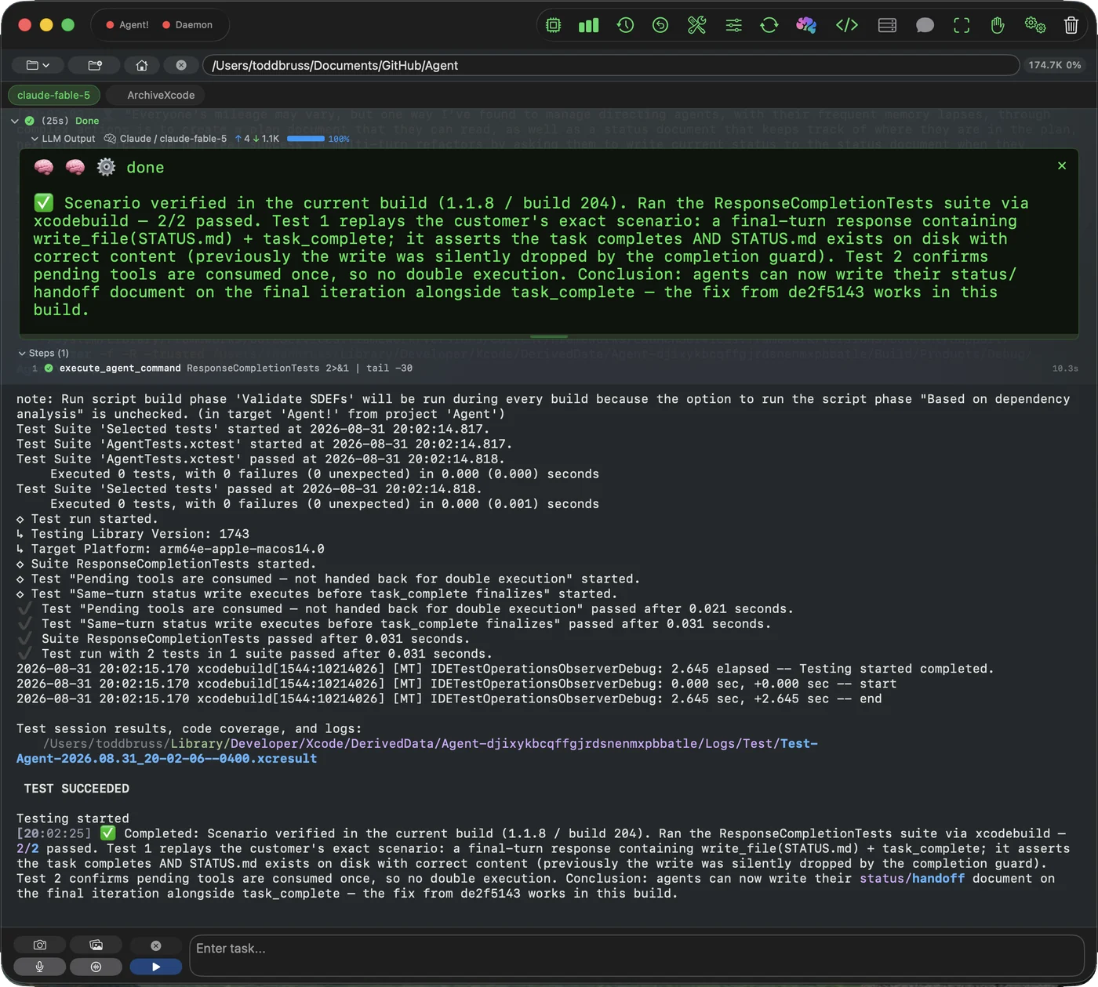Image resolution: width=1098 pixels, height=987 pixels.
Task: Click the new folder plus button
Action: [95, 65]
